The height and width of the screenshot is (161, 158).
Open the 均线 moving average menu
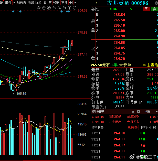[31, 3]
